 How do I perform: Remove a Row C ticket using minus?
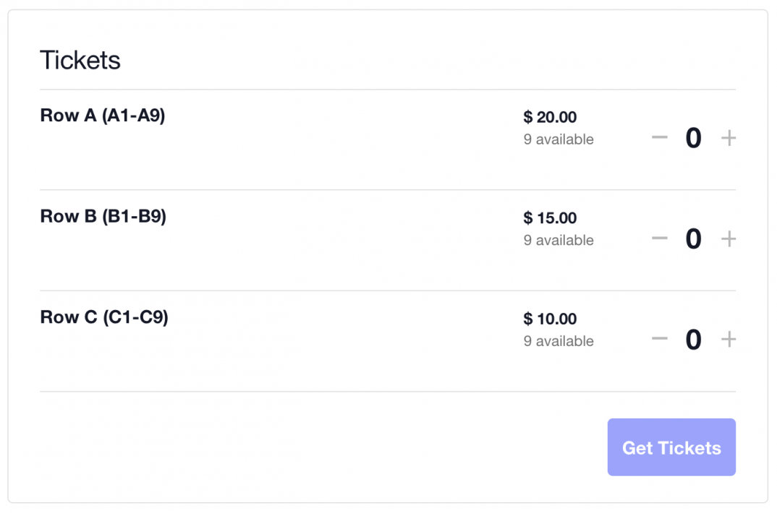point(659,339)
